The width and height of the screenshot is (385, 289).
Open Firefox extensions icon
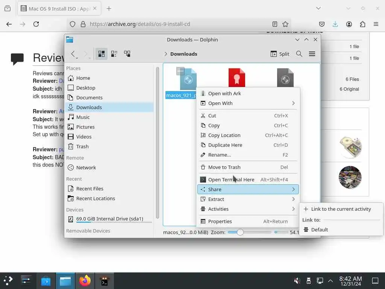coord(362,24)
